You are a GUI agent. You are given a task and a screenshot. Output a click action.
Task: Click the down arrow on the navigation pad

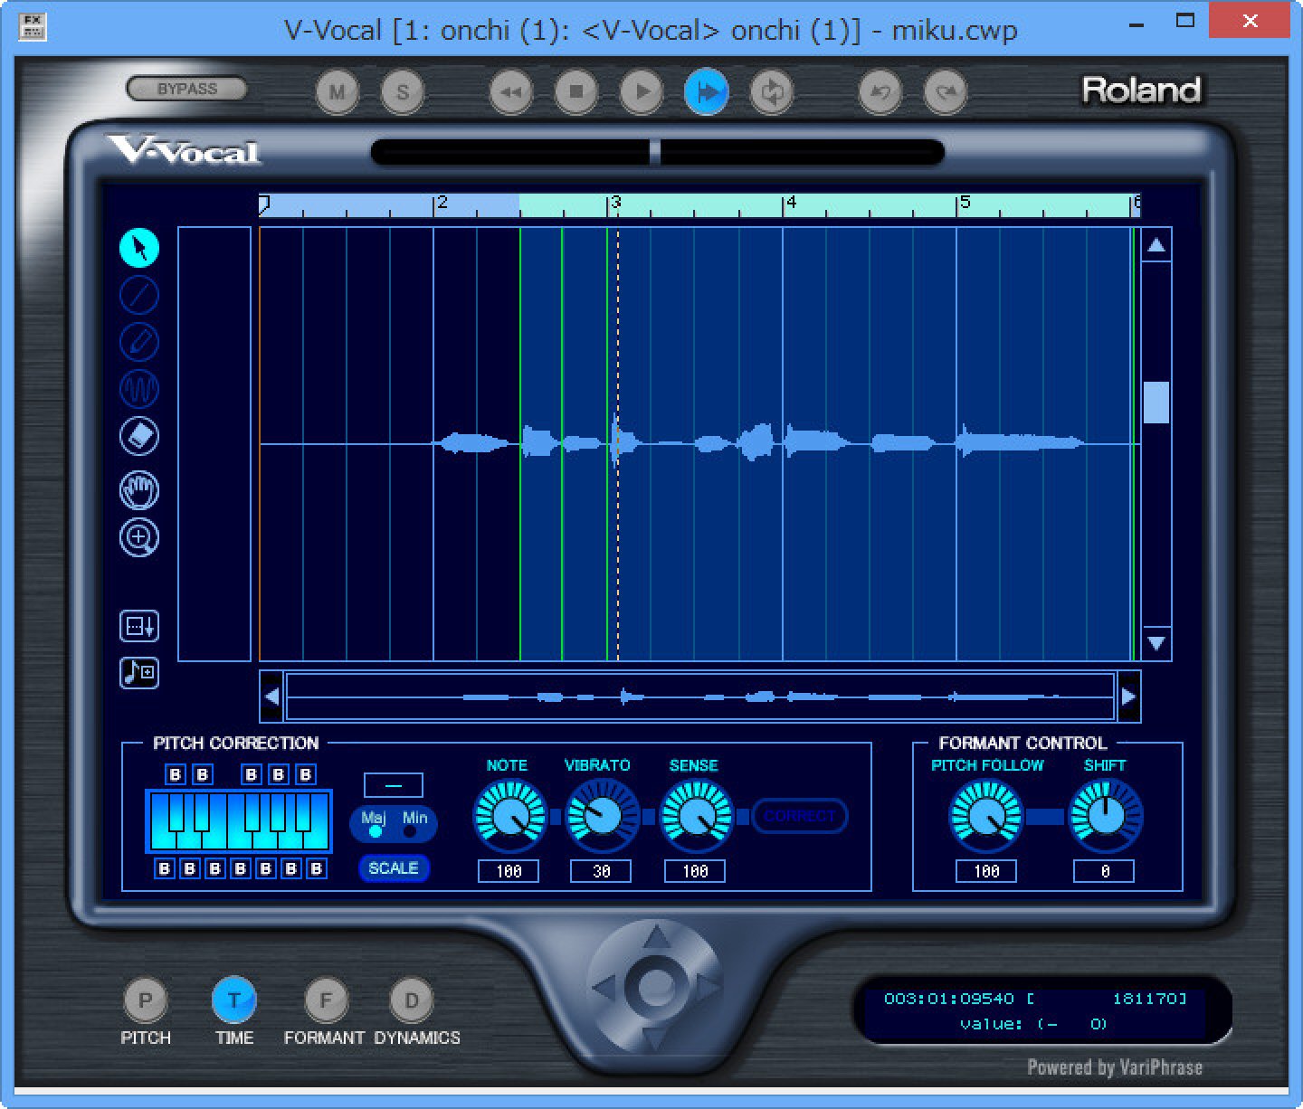click(x=657, y=1037)
